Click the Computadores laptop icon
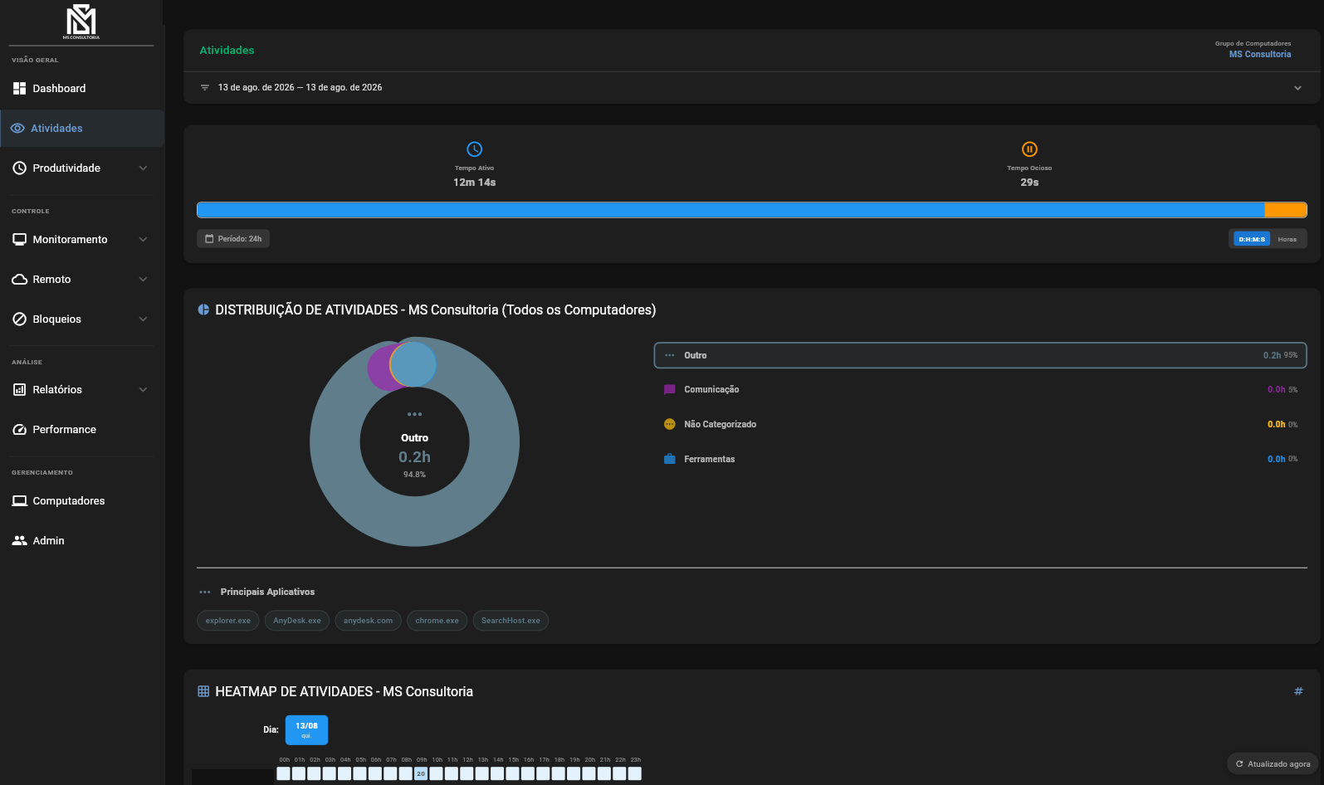The width and height of the screenshot is (1324, 785). click(20, 500)
